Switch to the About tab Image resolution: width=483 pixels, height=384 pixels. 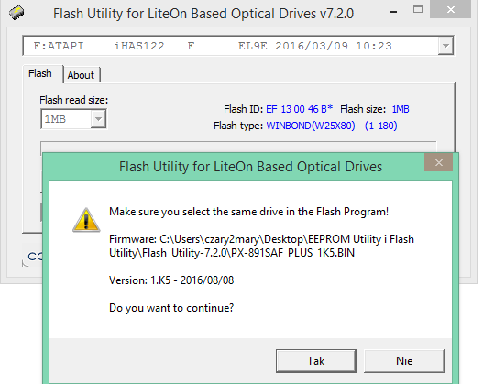(x=82, y=75)
